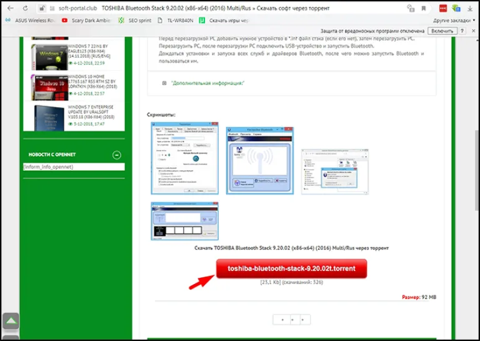Click the 'Скриншоты:' label
The image size is (480, 341).
(x=161, y=115)
